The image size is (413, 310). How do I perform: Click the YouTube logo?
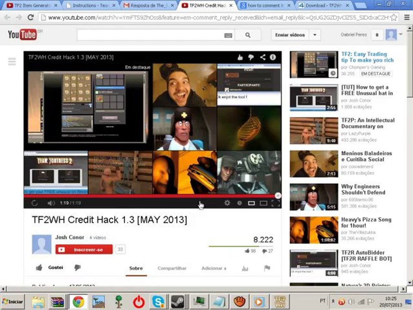22,34
